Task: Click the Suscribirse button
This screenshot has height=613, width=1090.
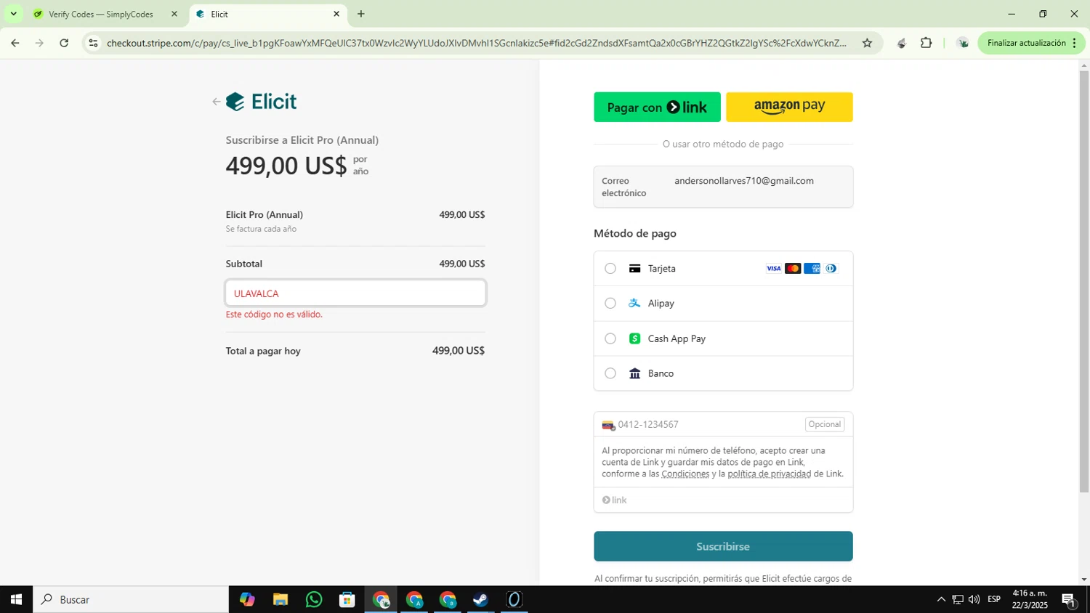Action: (723, 546)
